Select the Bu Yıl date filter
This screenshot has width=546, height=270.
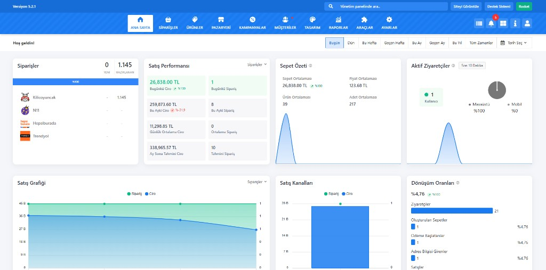pos(457,43)
